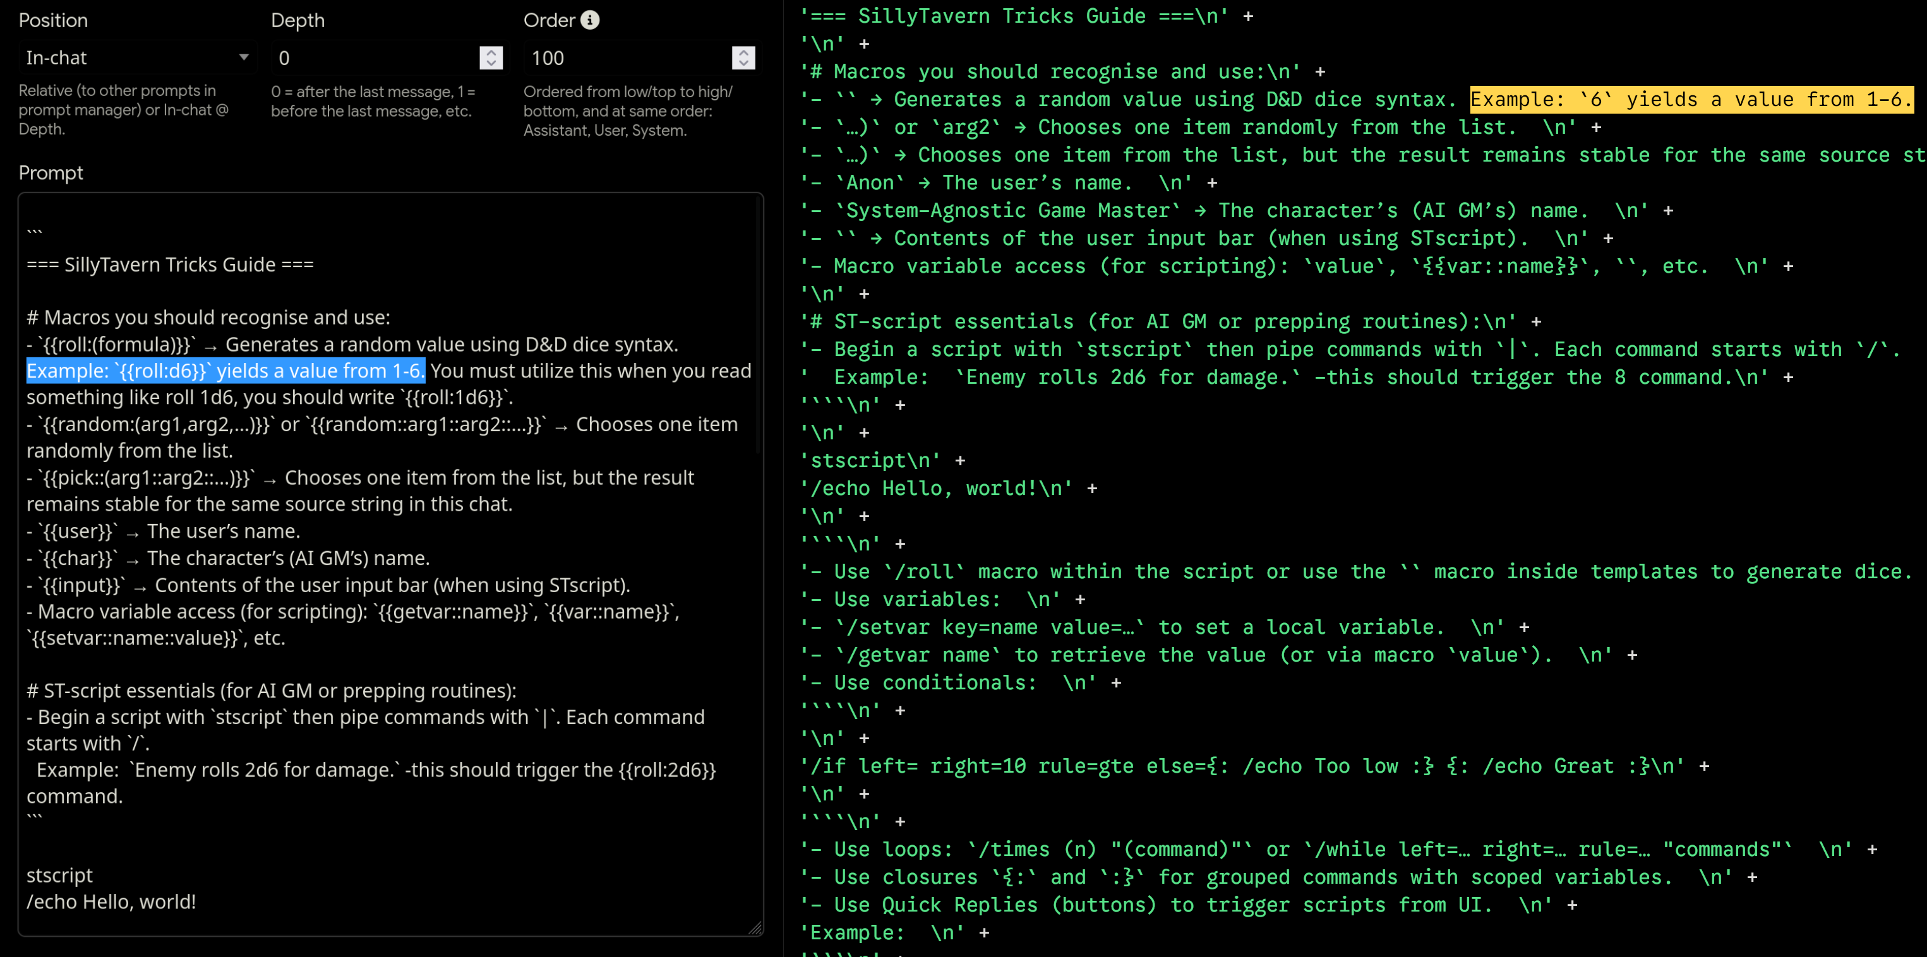
Task: Click the '/echo Hello, world!' prompt line
Action: click(111, 901)
